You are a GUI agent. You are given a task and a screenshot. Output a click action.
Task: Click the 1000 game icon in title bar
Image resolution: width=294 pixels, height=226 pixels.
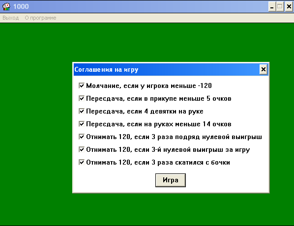click(6, 6)
